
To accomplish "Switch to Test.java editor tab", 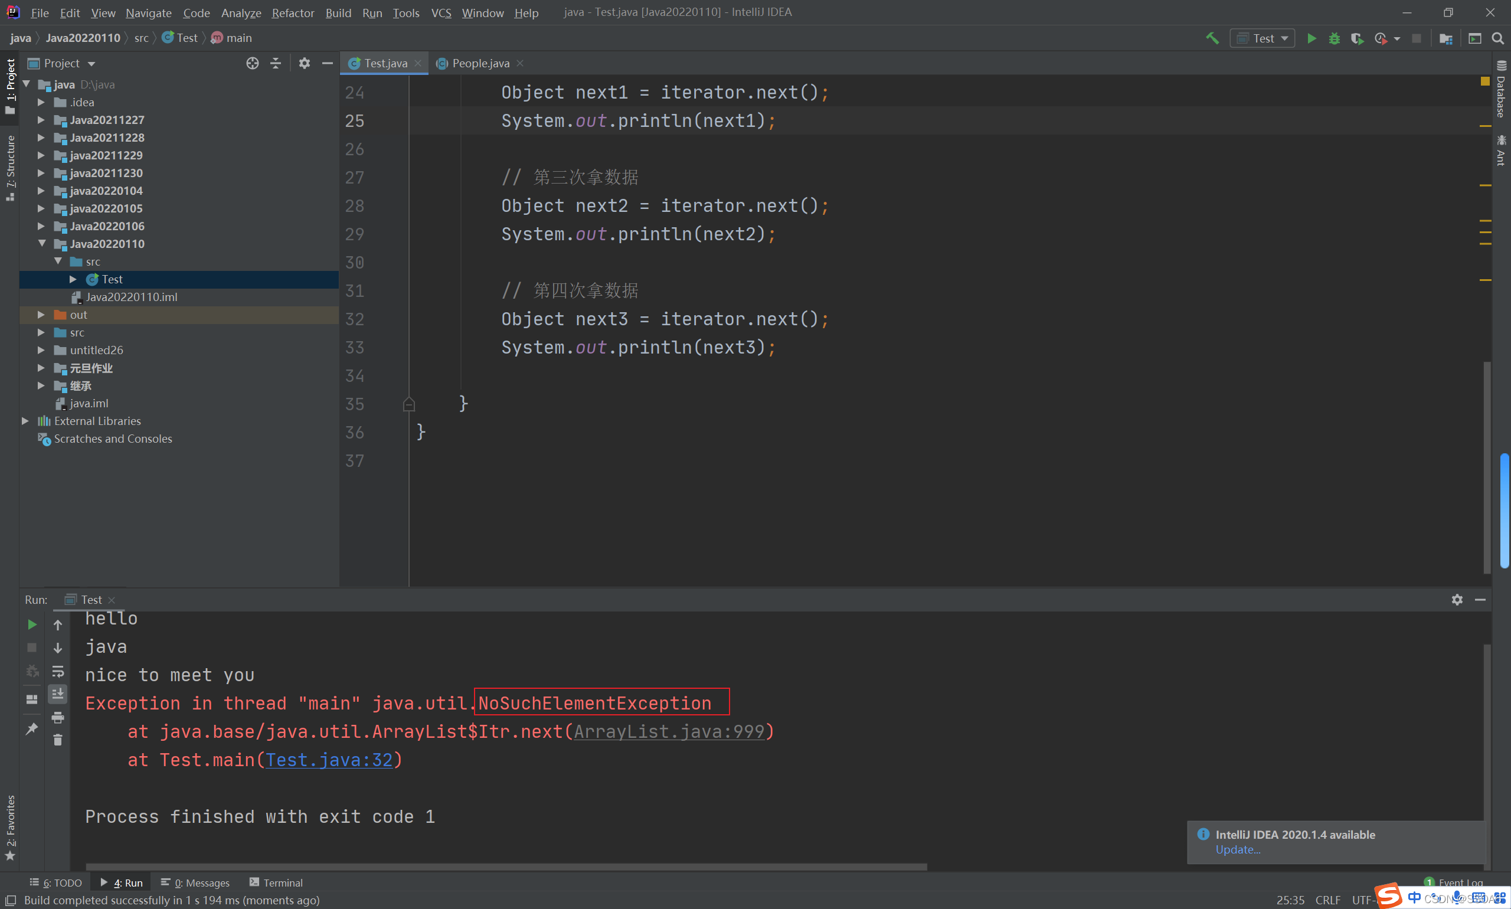I will point(384,63).
